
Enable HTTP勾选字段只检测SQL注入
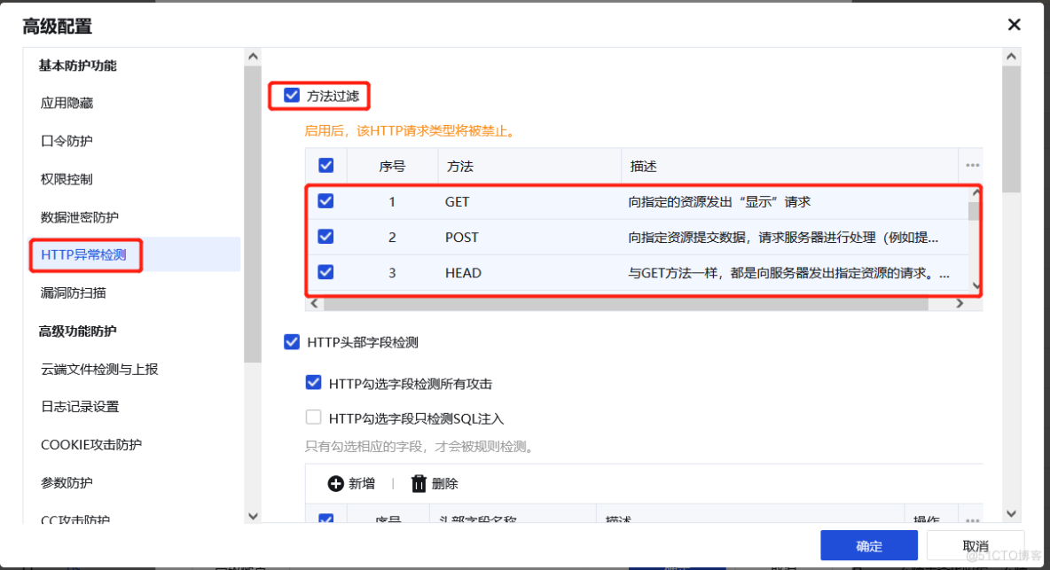(313, 417)
